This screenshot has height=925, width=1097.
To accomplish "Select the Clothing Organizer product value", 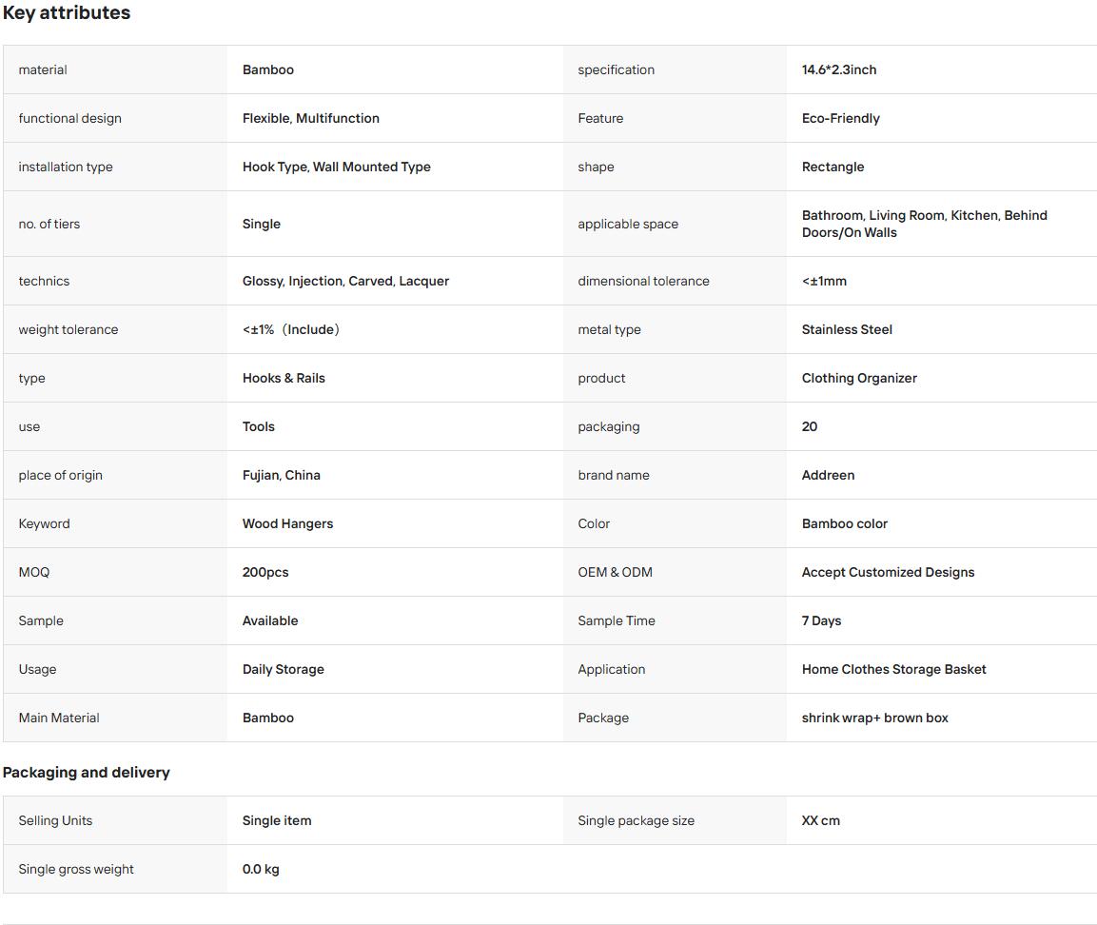I will point(859,378).
